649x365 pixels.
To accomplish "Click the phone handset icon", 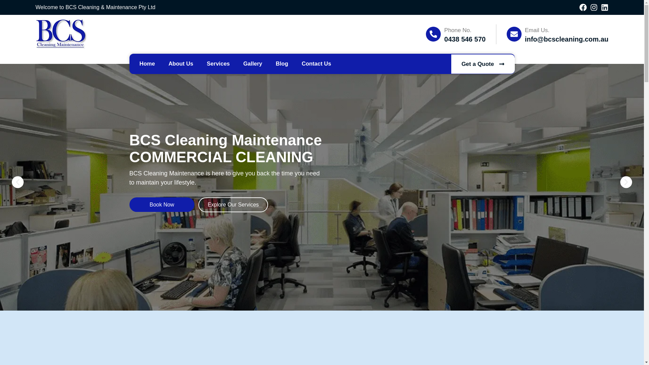I will (x=433, y=34).
